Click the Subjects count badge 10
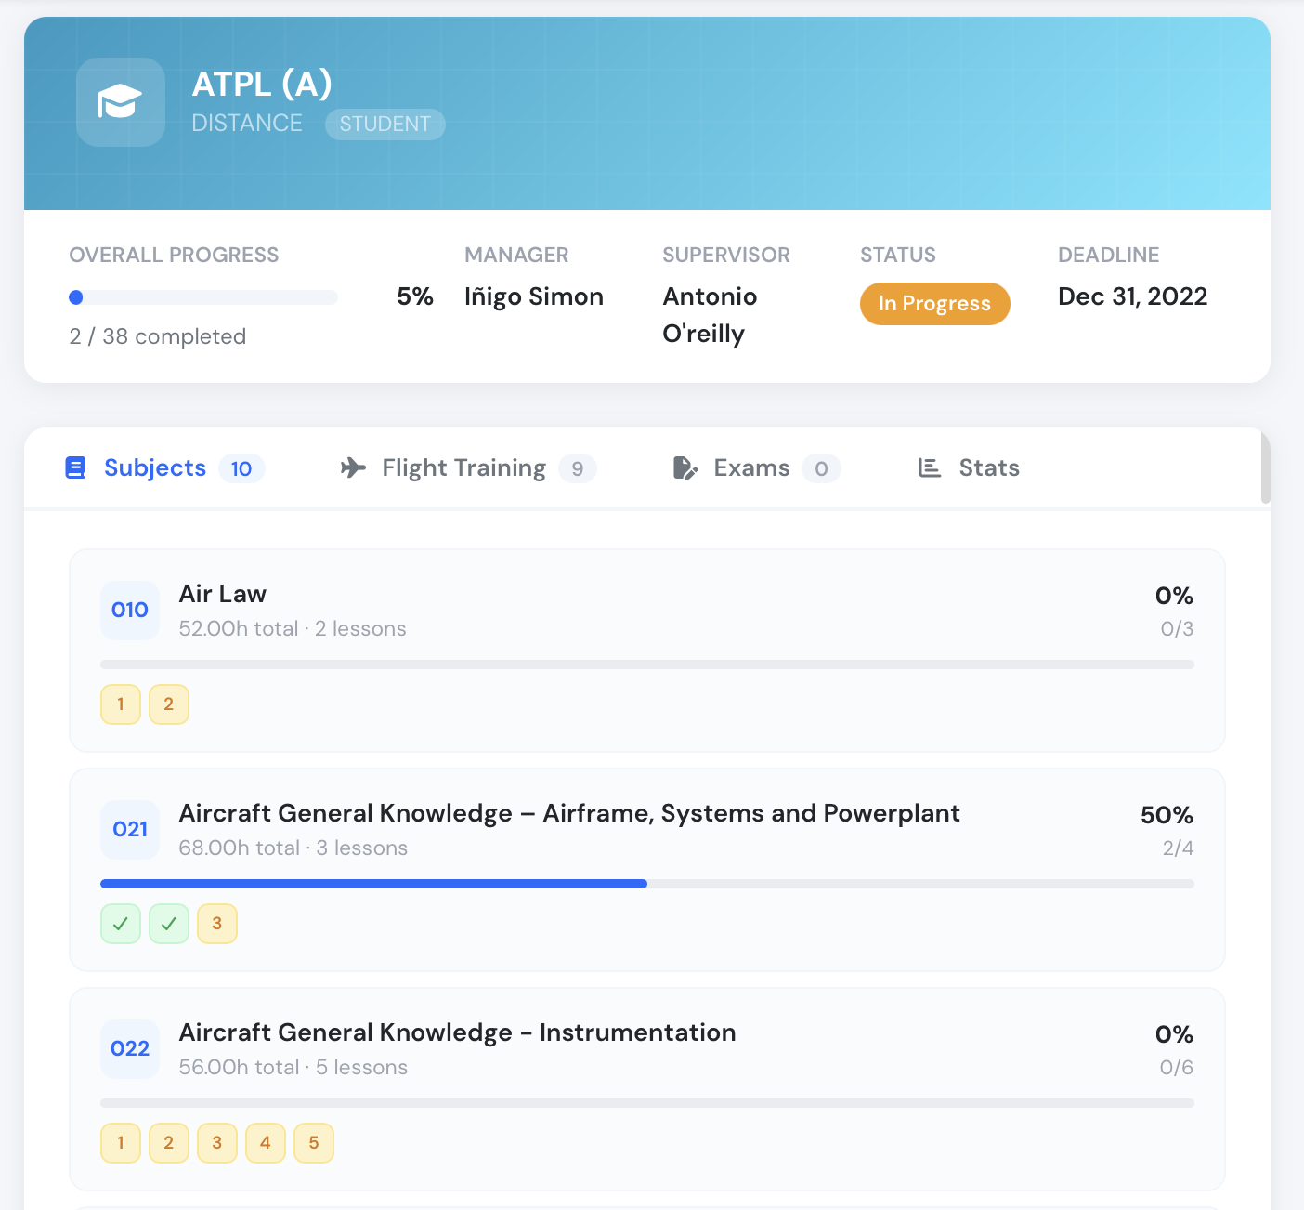The image size is (1304, 1210). click(241, 468)
